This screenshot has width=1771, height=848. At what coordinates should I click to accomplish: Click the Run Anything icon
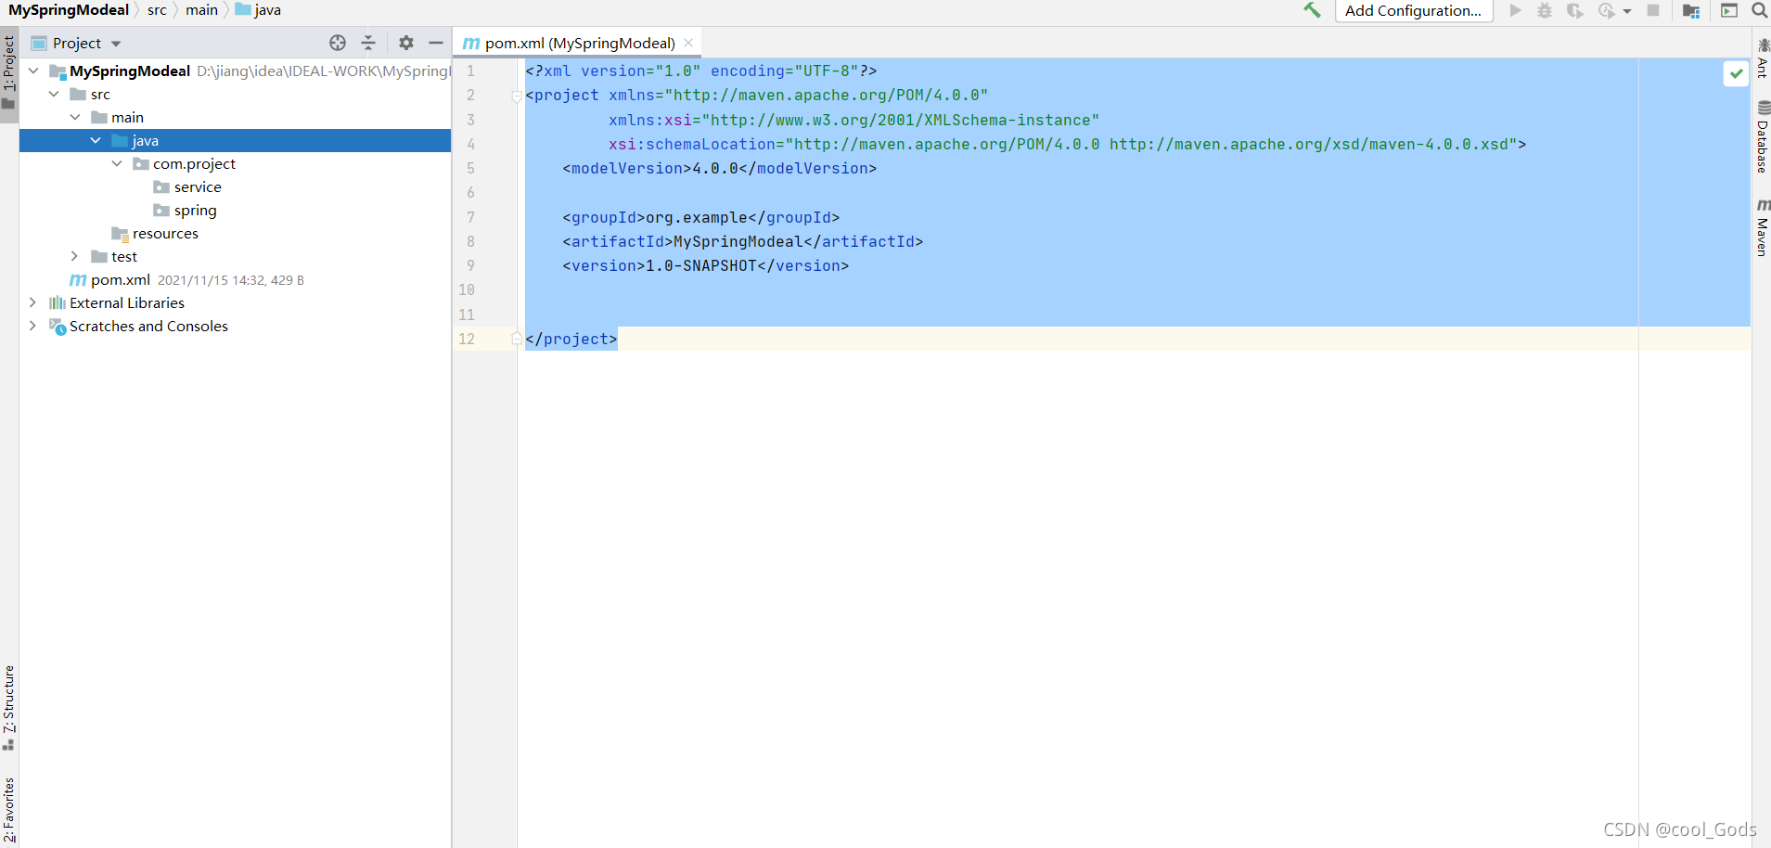(x=1729, y=10)
